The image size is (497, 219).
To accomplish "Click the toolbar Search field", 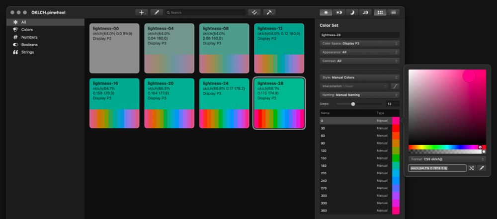I will click(205, 12).
